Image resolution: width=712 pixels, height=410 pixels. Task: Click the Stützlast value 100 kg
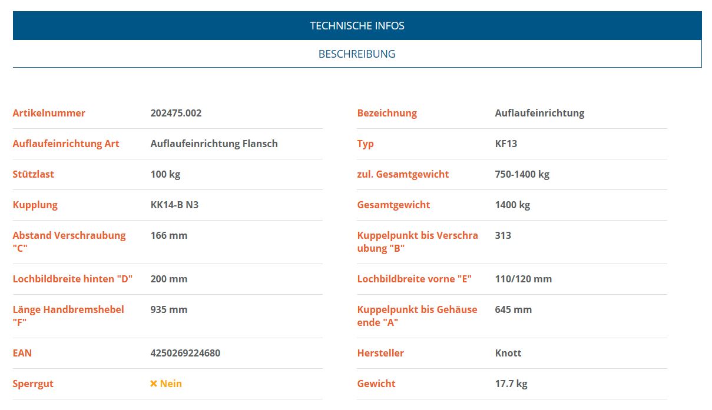tap(165, 174)
